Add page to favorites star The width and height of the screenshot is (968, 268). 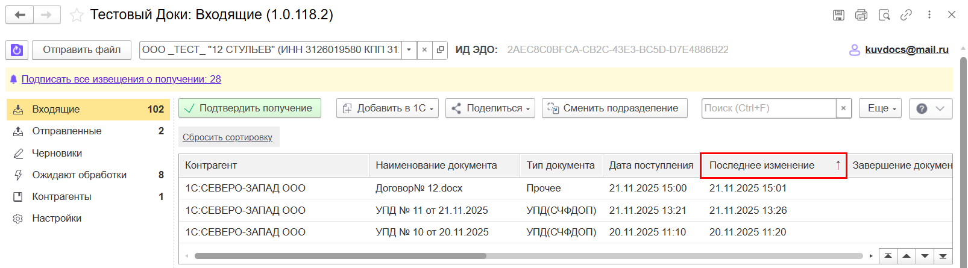(x=77, y=15)
